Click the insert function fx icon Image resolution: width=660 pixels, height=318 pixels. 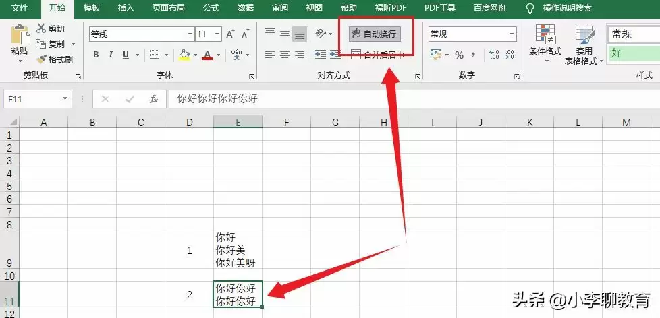154,99
